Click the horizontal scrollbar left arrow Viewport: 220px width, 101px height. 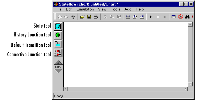click(66, 89)
